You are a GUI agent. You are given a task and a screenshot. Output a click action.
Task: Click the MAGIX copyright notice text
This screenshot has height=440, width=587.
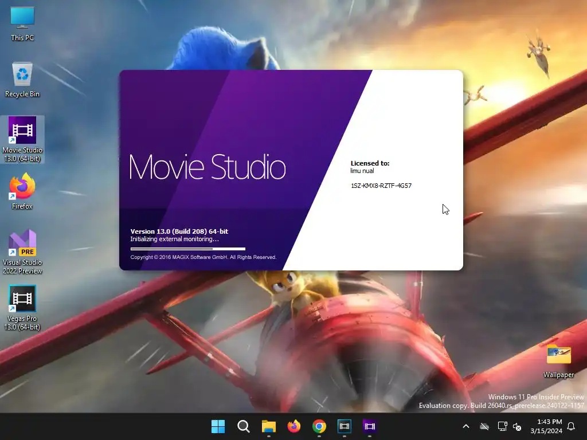click(204, 257)
